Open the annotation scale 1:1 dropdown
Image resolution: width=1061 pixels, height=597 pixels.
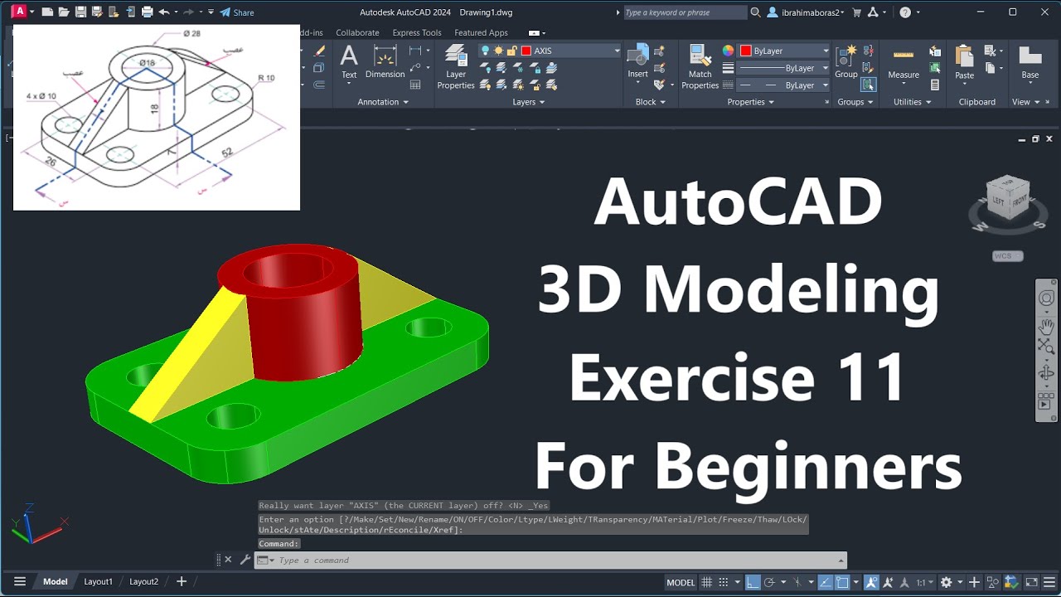pos(924,582)
